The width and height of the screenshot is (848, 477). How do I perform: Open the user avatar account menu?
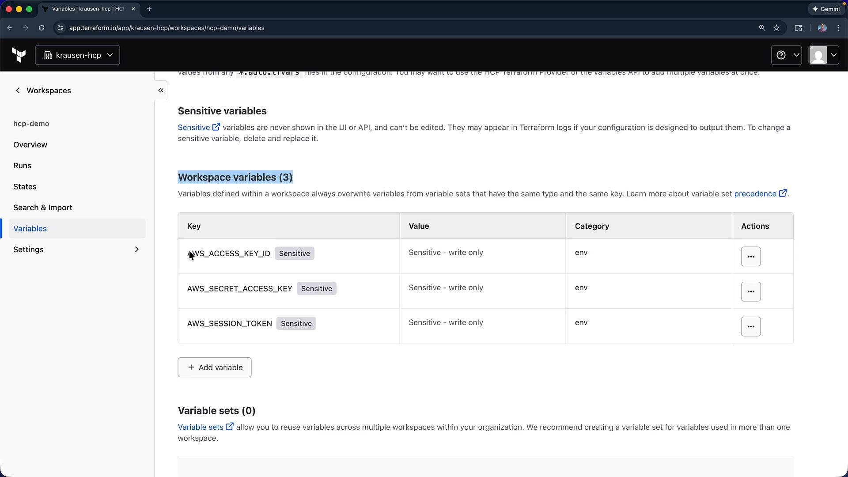tap(824, 55)
